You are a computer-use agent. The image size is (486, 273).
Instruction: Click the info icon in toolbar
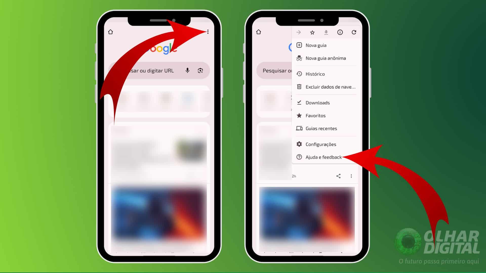[340, 32]
